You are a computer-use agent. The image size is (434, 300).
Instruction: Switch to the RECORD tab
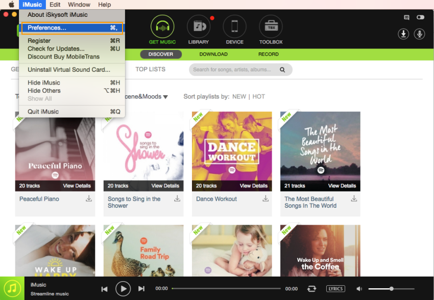[268, 54]
